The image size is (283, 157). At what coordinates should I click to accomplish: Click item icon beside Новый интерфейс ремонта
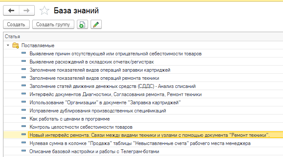24,134
